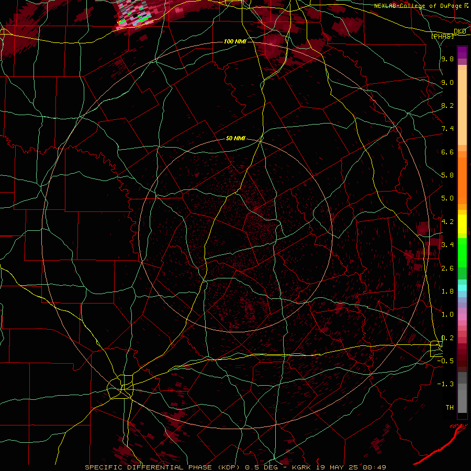This screenshot has width=471, height=471.
Task: Click the -0.5 value on color scale
Action: coord(445,361)
